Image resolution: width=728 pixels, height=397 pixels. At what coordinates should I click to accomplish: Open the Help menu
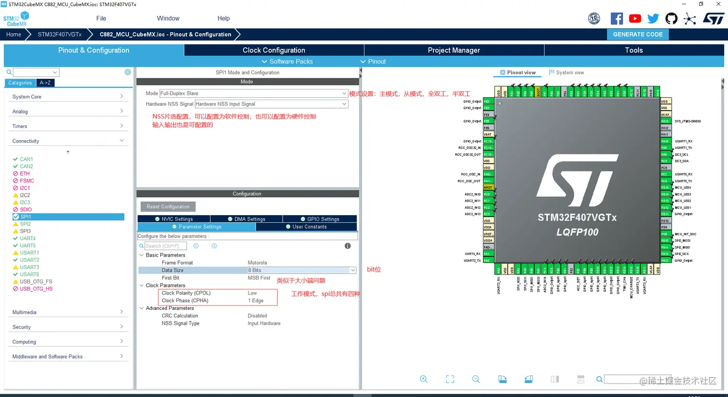tap(223, 18)
